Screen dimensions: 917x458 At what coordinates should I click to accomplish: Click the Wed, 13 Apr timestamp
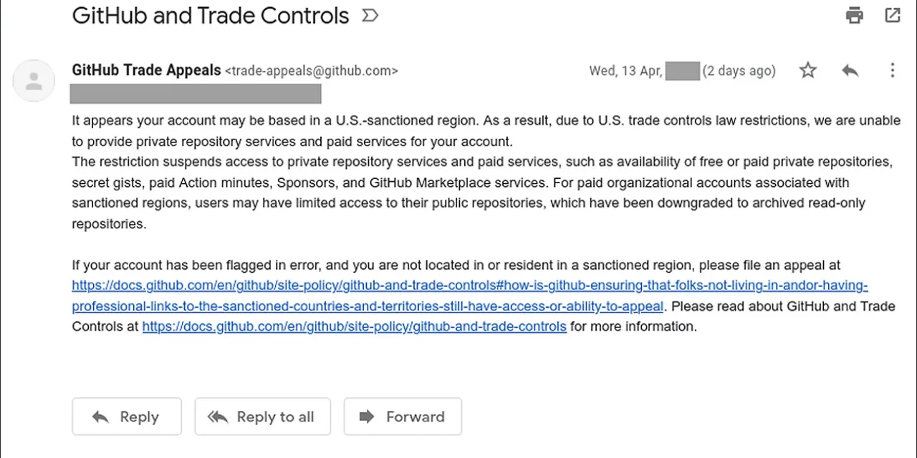[624, 70]
